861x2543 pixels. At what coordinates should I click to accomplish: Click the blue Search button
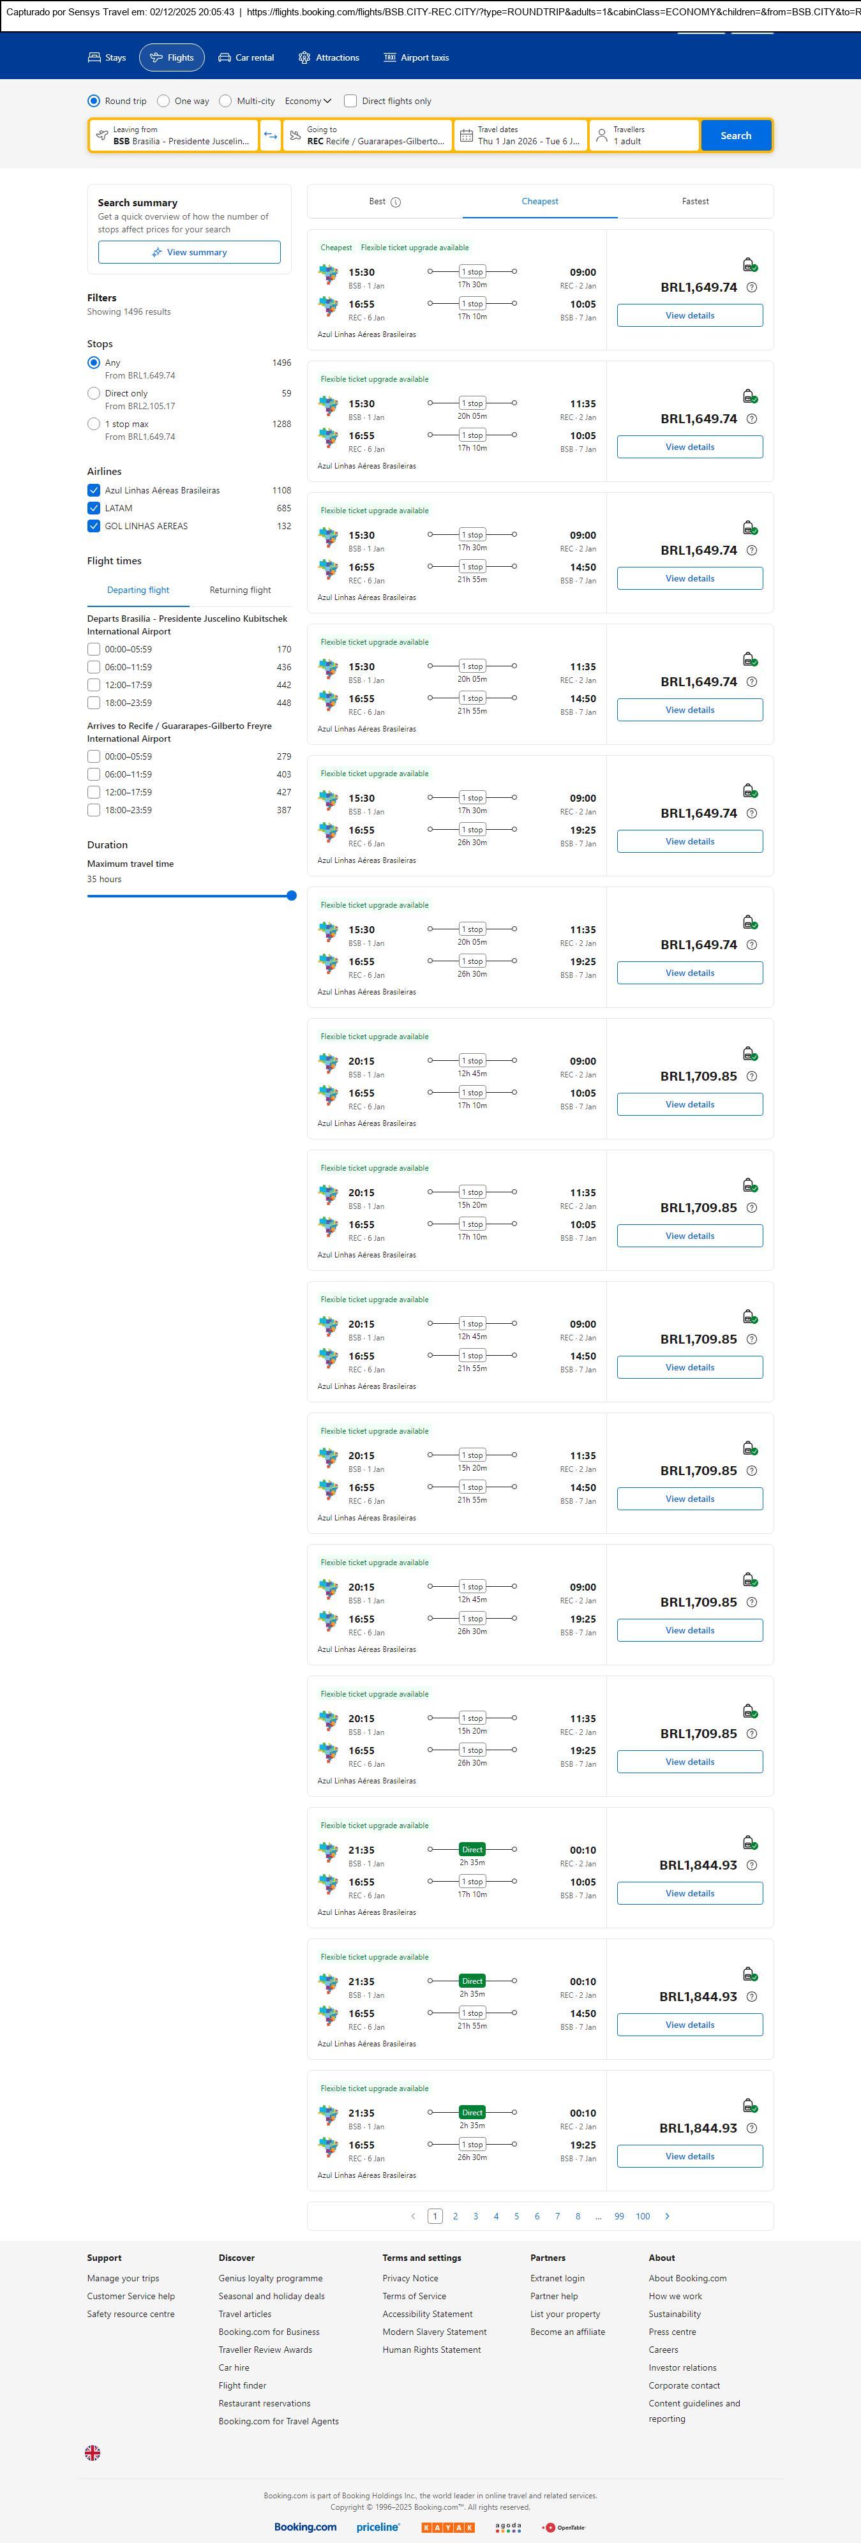pos(736,135)
